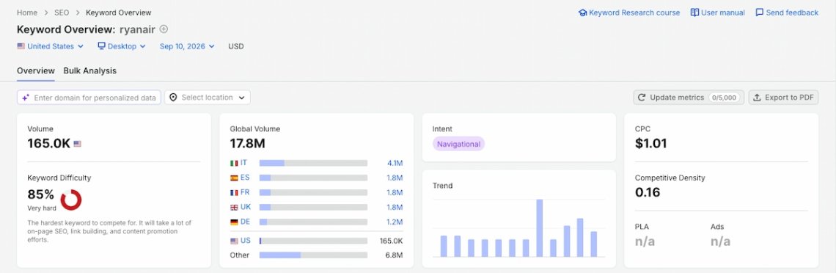Viewport: 836px width, 273px height.
Task: Click Keyword Overview in the breadcrumb
Action: (x=118, y=12)
